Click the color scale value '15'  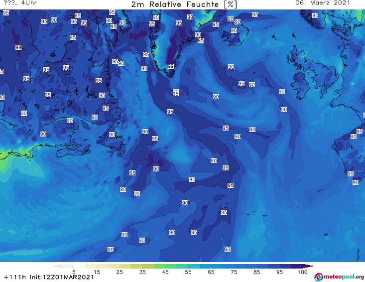(97, 272)
